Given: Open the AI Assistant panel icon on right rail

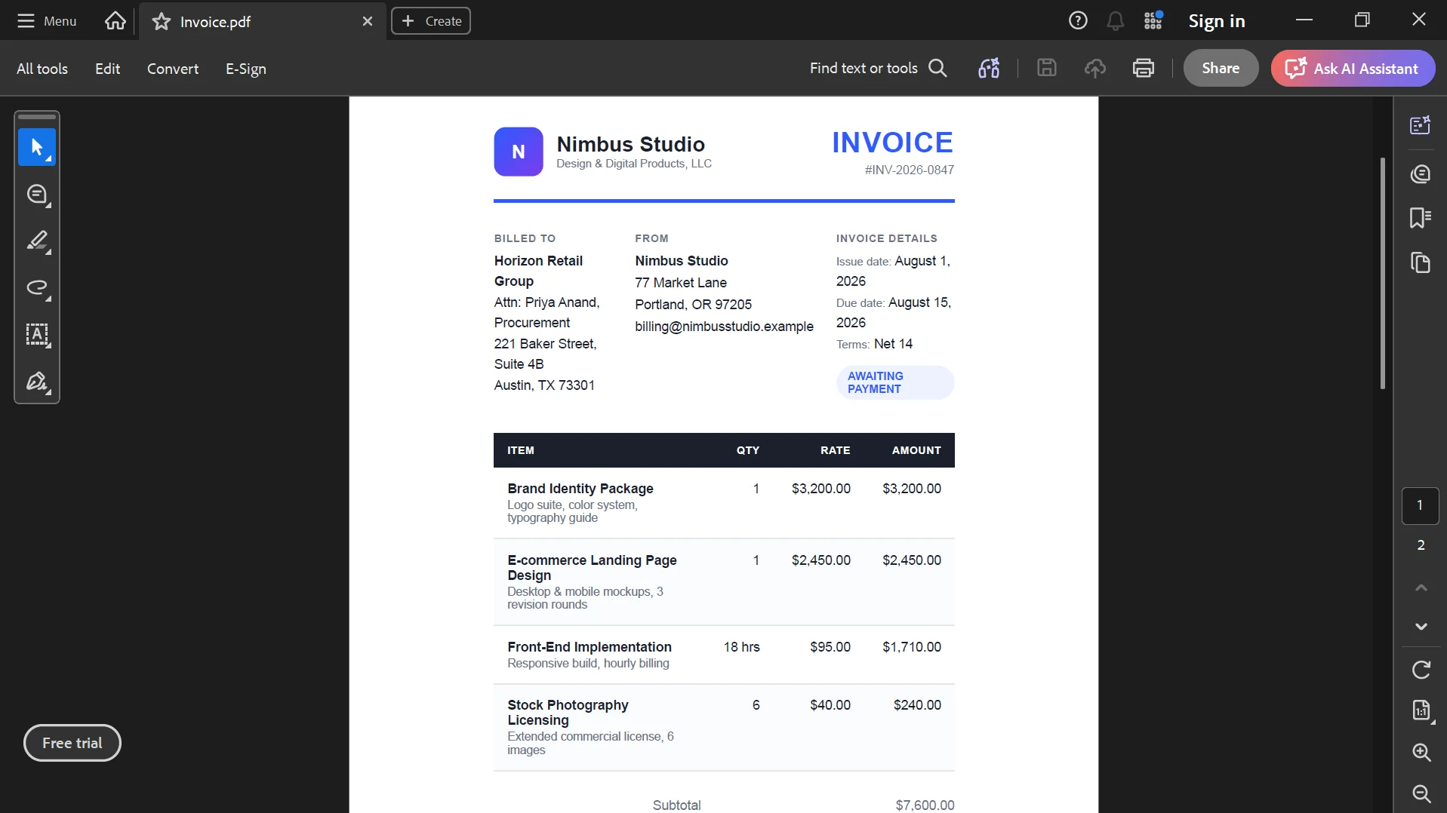Looking at the screenshot, I should click(x=1421, y=125).
